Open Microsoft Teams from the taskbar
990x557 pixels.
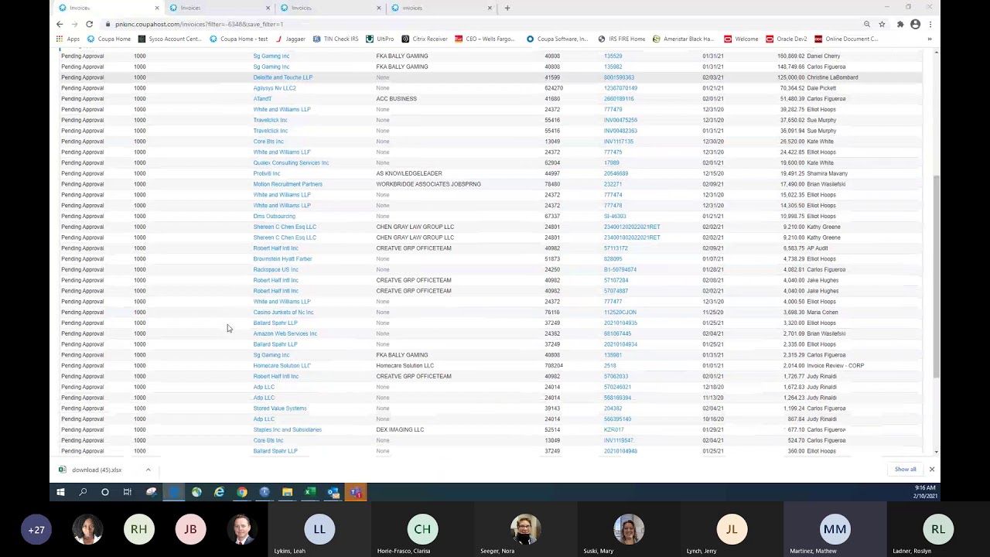tap(356, 492)
